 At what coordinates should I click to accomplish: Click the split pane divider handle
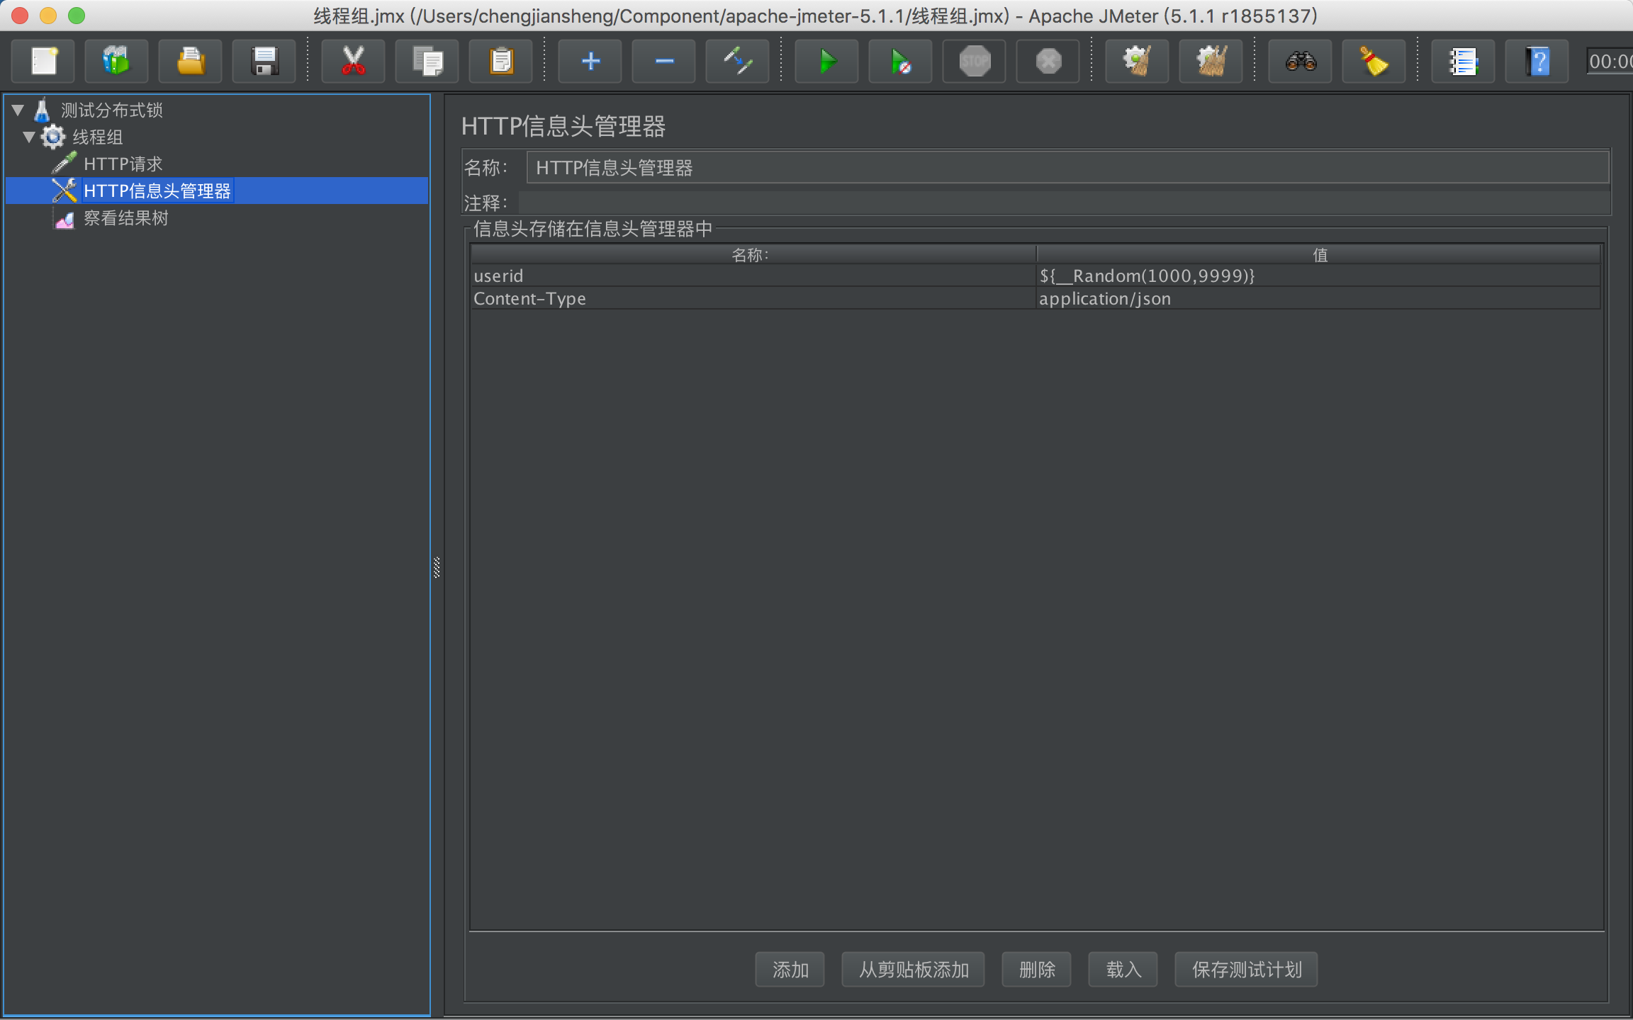(437, 567)
